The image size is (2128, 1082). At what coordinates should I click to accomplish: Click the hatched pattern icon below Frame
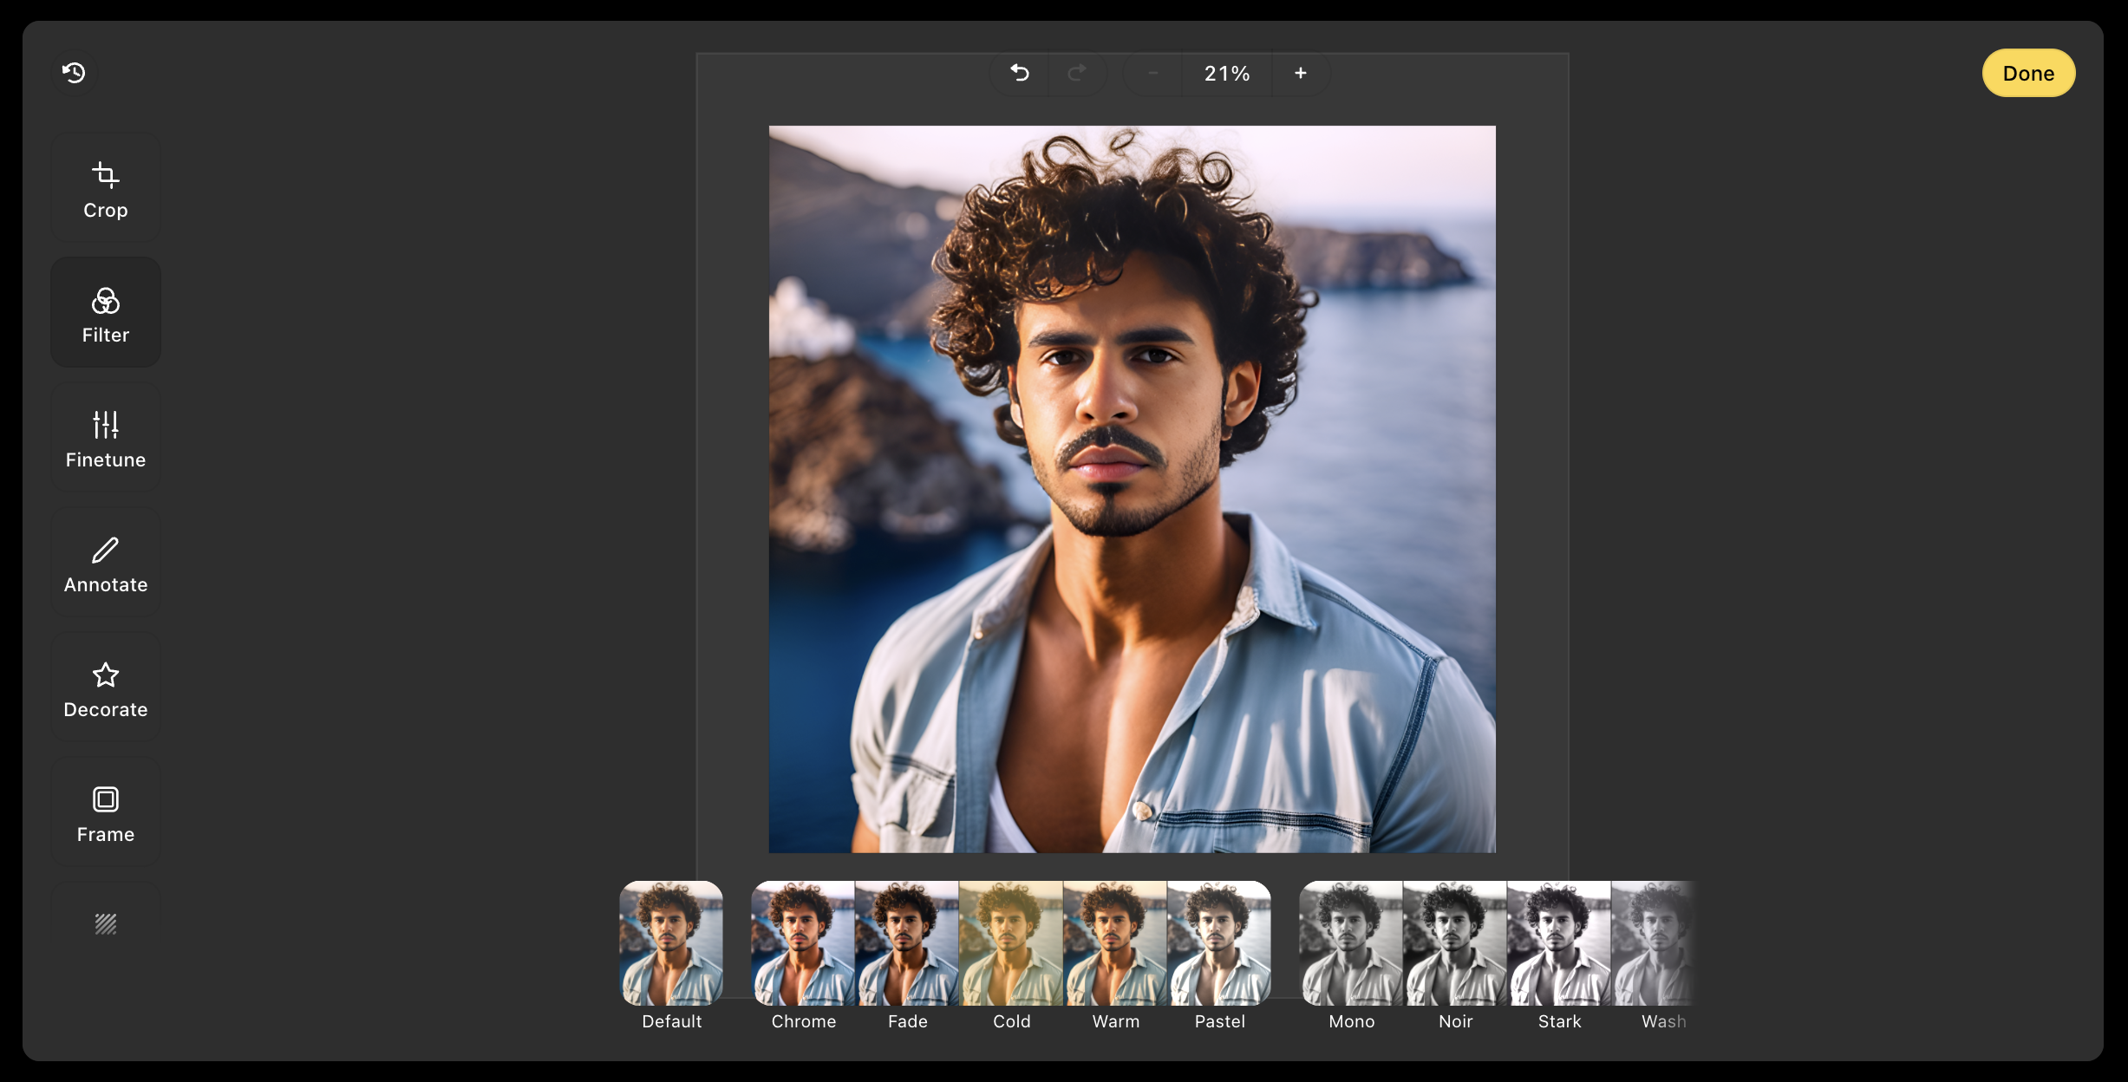[x=106, y=924]
